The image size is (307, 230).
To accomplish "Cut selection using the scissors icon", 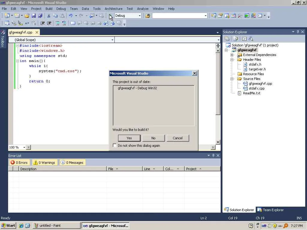I will point(49,16).
